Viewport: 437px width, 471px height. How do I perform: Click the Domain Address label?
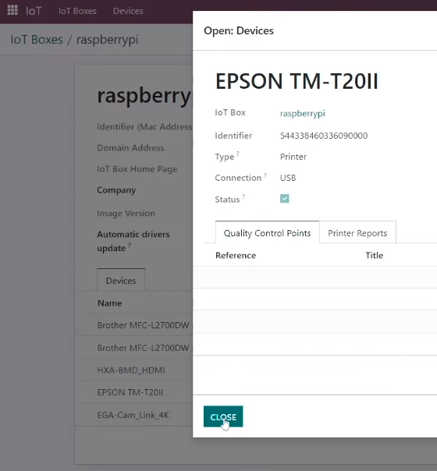coord(130,148)
